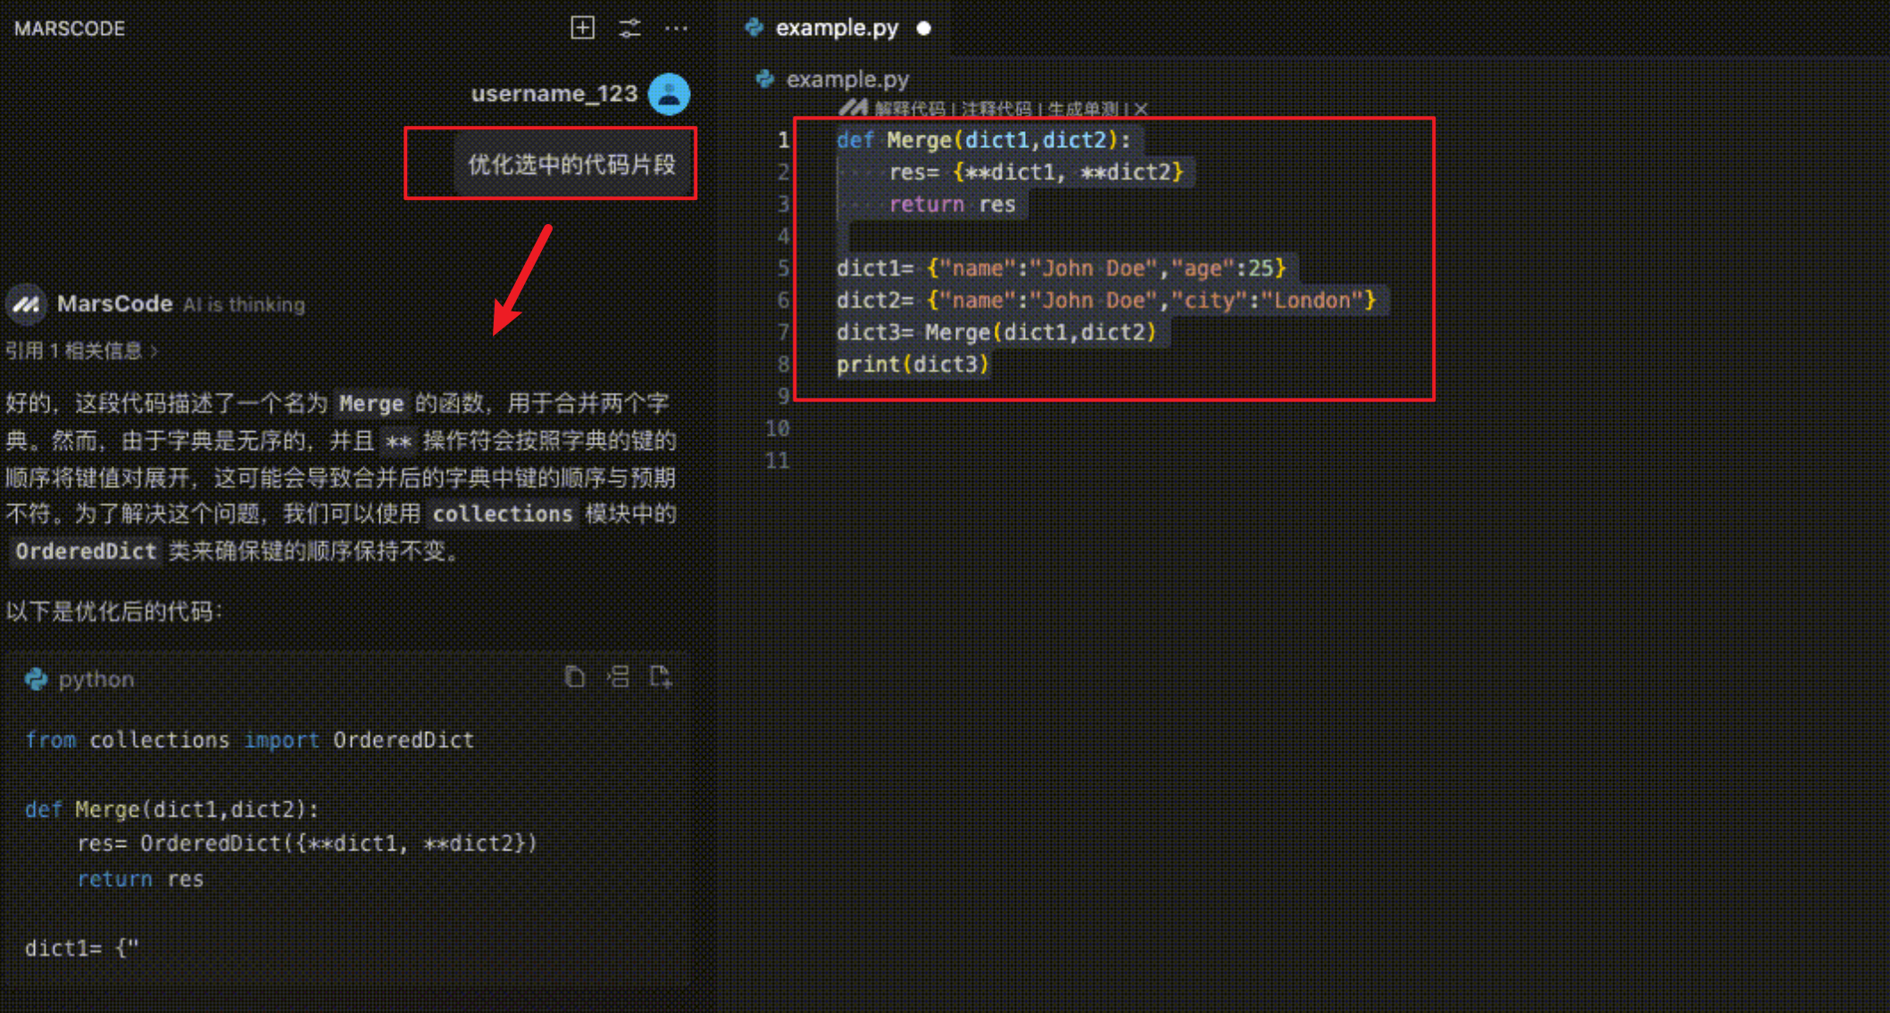This screenshot has width=1890, height=1013.
Task: Click the MarsCode assistant logo icon
Action: coord(26,304)
